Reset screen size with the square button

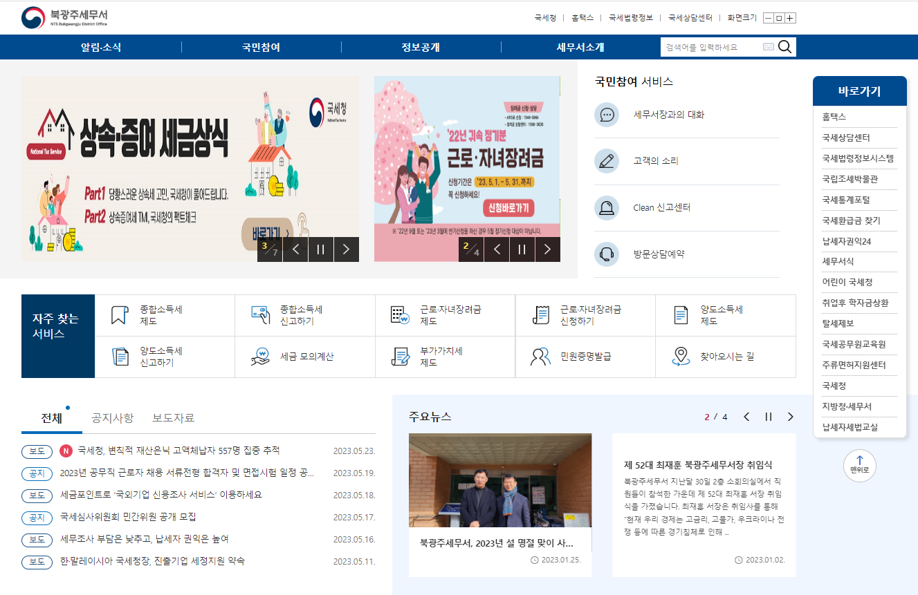point(779,18)
